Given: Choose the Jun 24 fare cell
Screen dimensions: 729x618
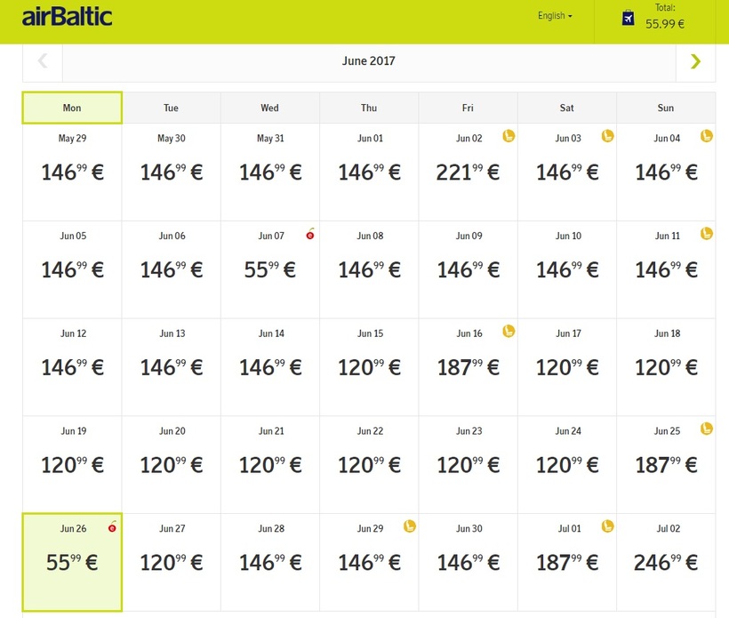Looking at the screenshot, I should click(567, 465).
